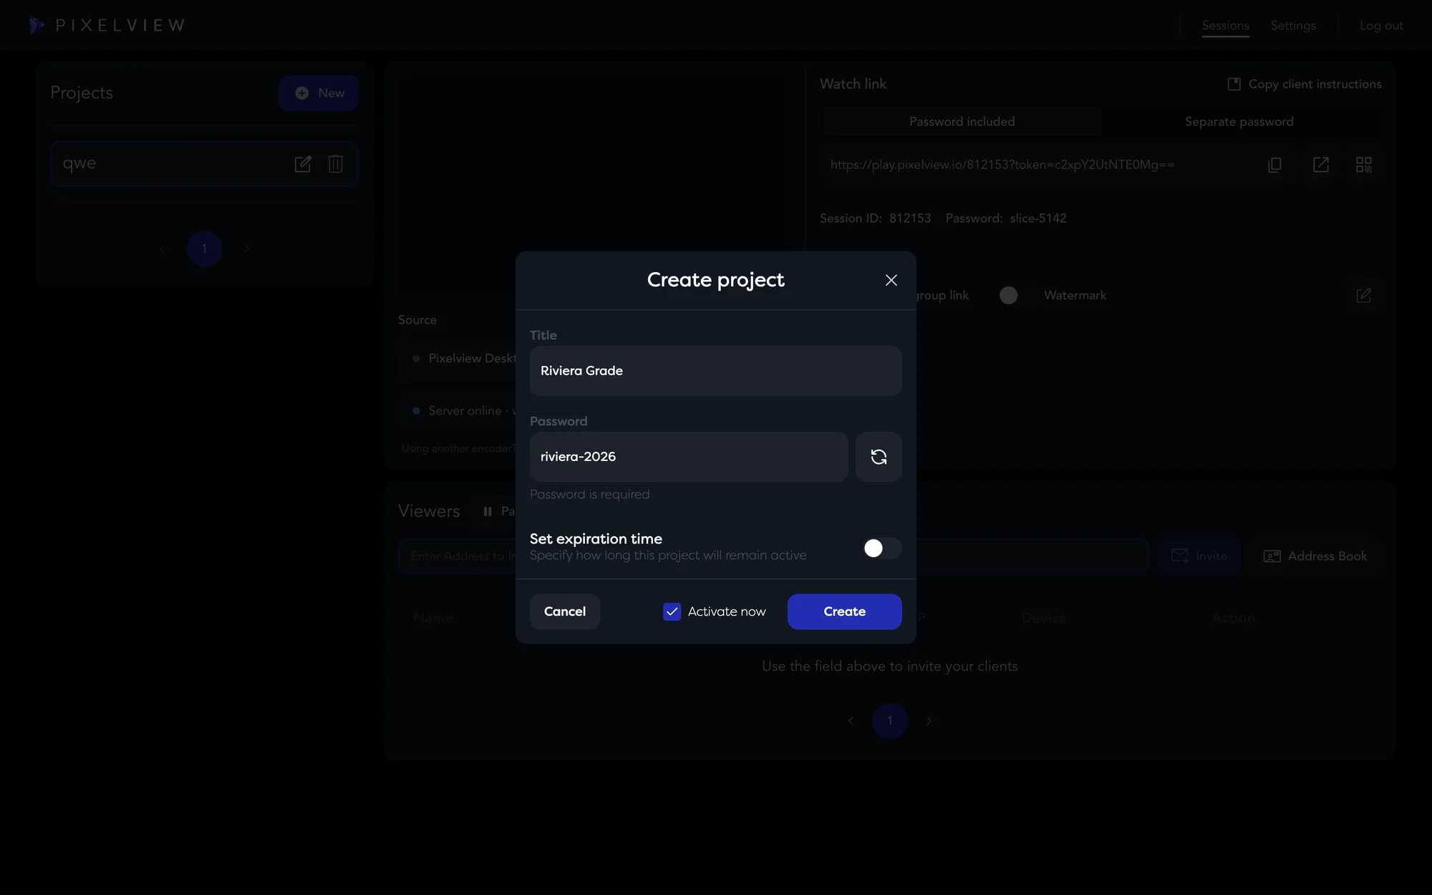This screenshot has height=895, width=1432.
Task: Open the watch link externally
Action: coord(1321,165)
